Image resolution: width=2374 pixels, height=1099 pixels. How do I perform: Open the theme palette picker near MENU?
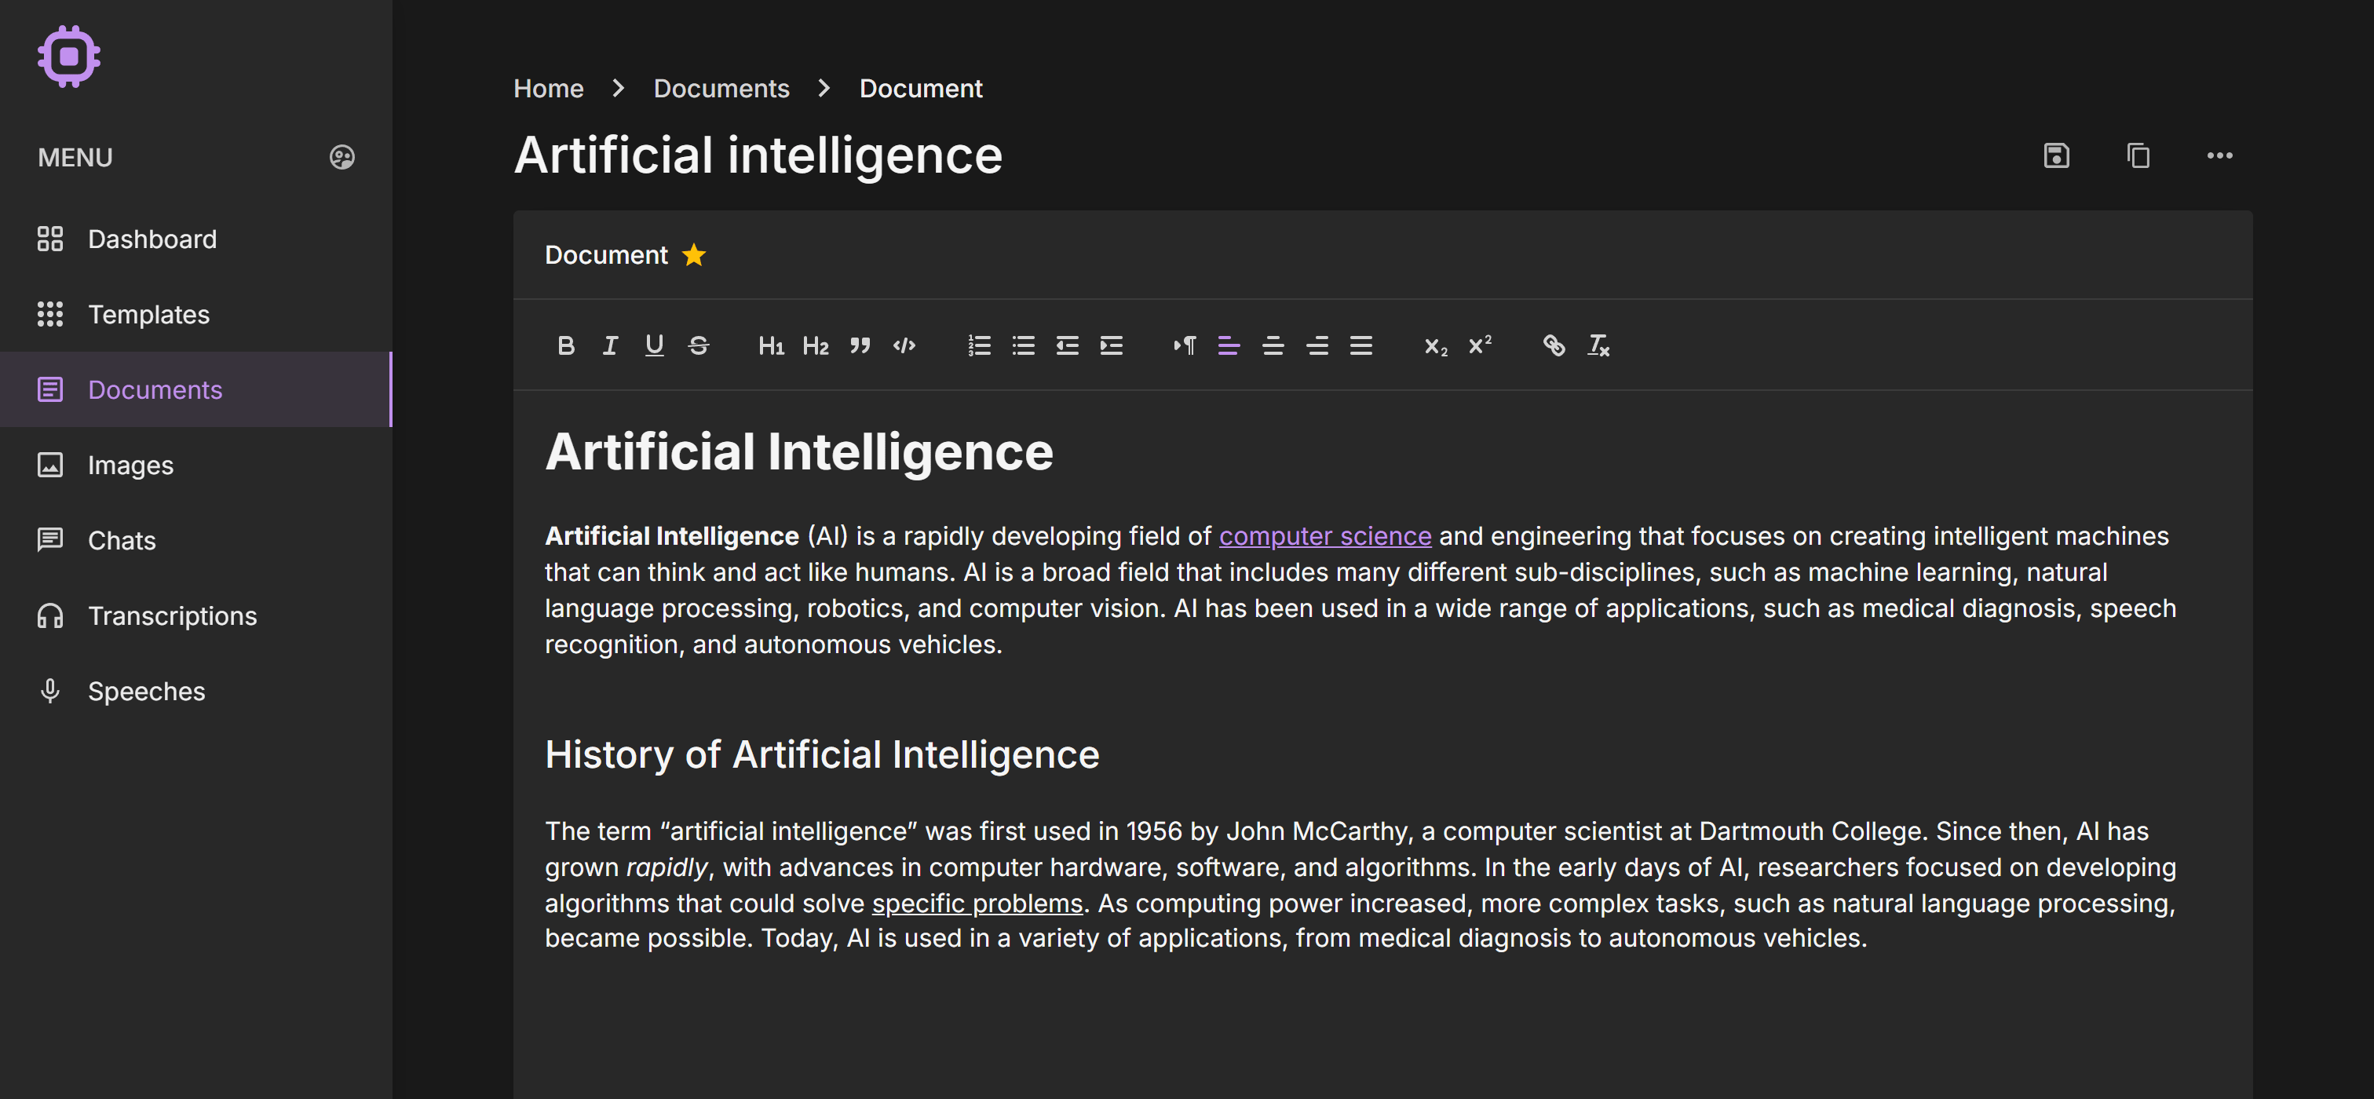[x=342, y=156]
